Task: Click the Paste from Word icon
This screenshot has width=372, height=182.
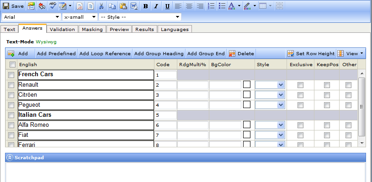Action: point(134,6)
